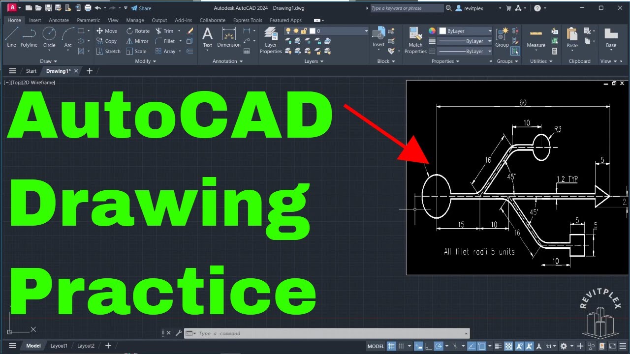The width and height of the screenshot is (630, 354).
Task: Click the Rotate tool
Action: [138, 31]
